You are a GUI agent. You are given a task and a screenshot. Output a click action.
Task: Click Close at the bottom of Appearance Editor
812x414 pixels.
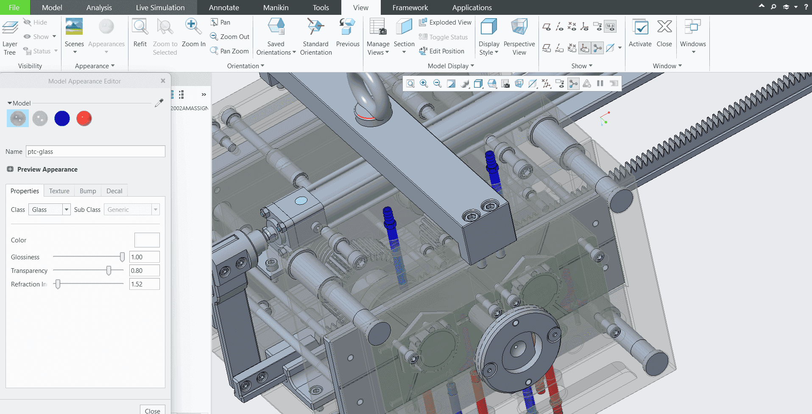click(152, 410)
